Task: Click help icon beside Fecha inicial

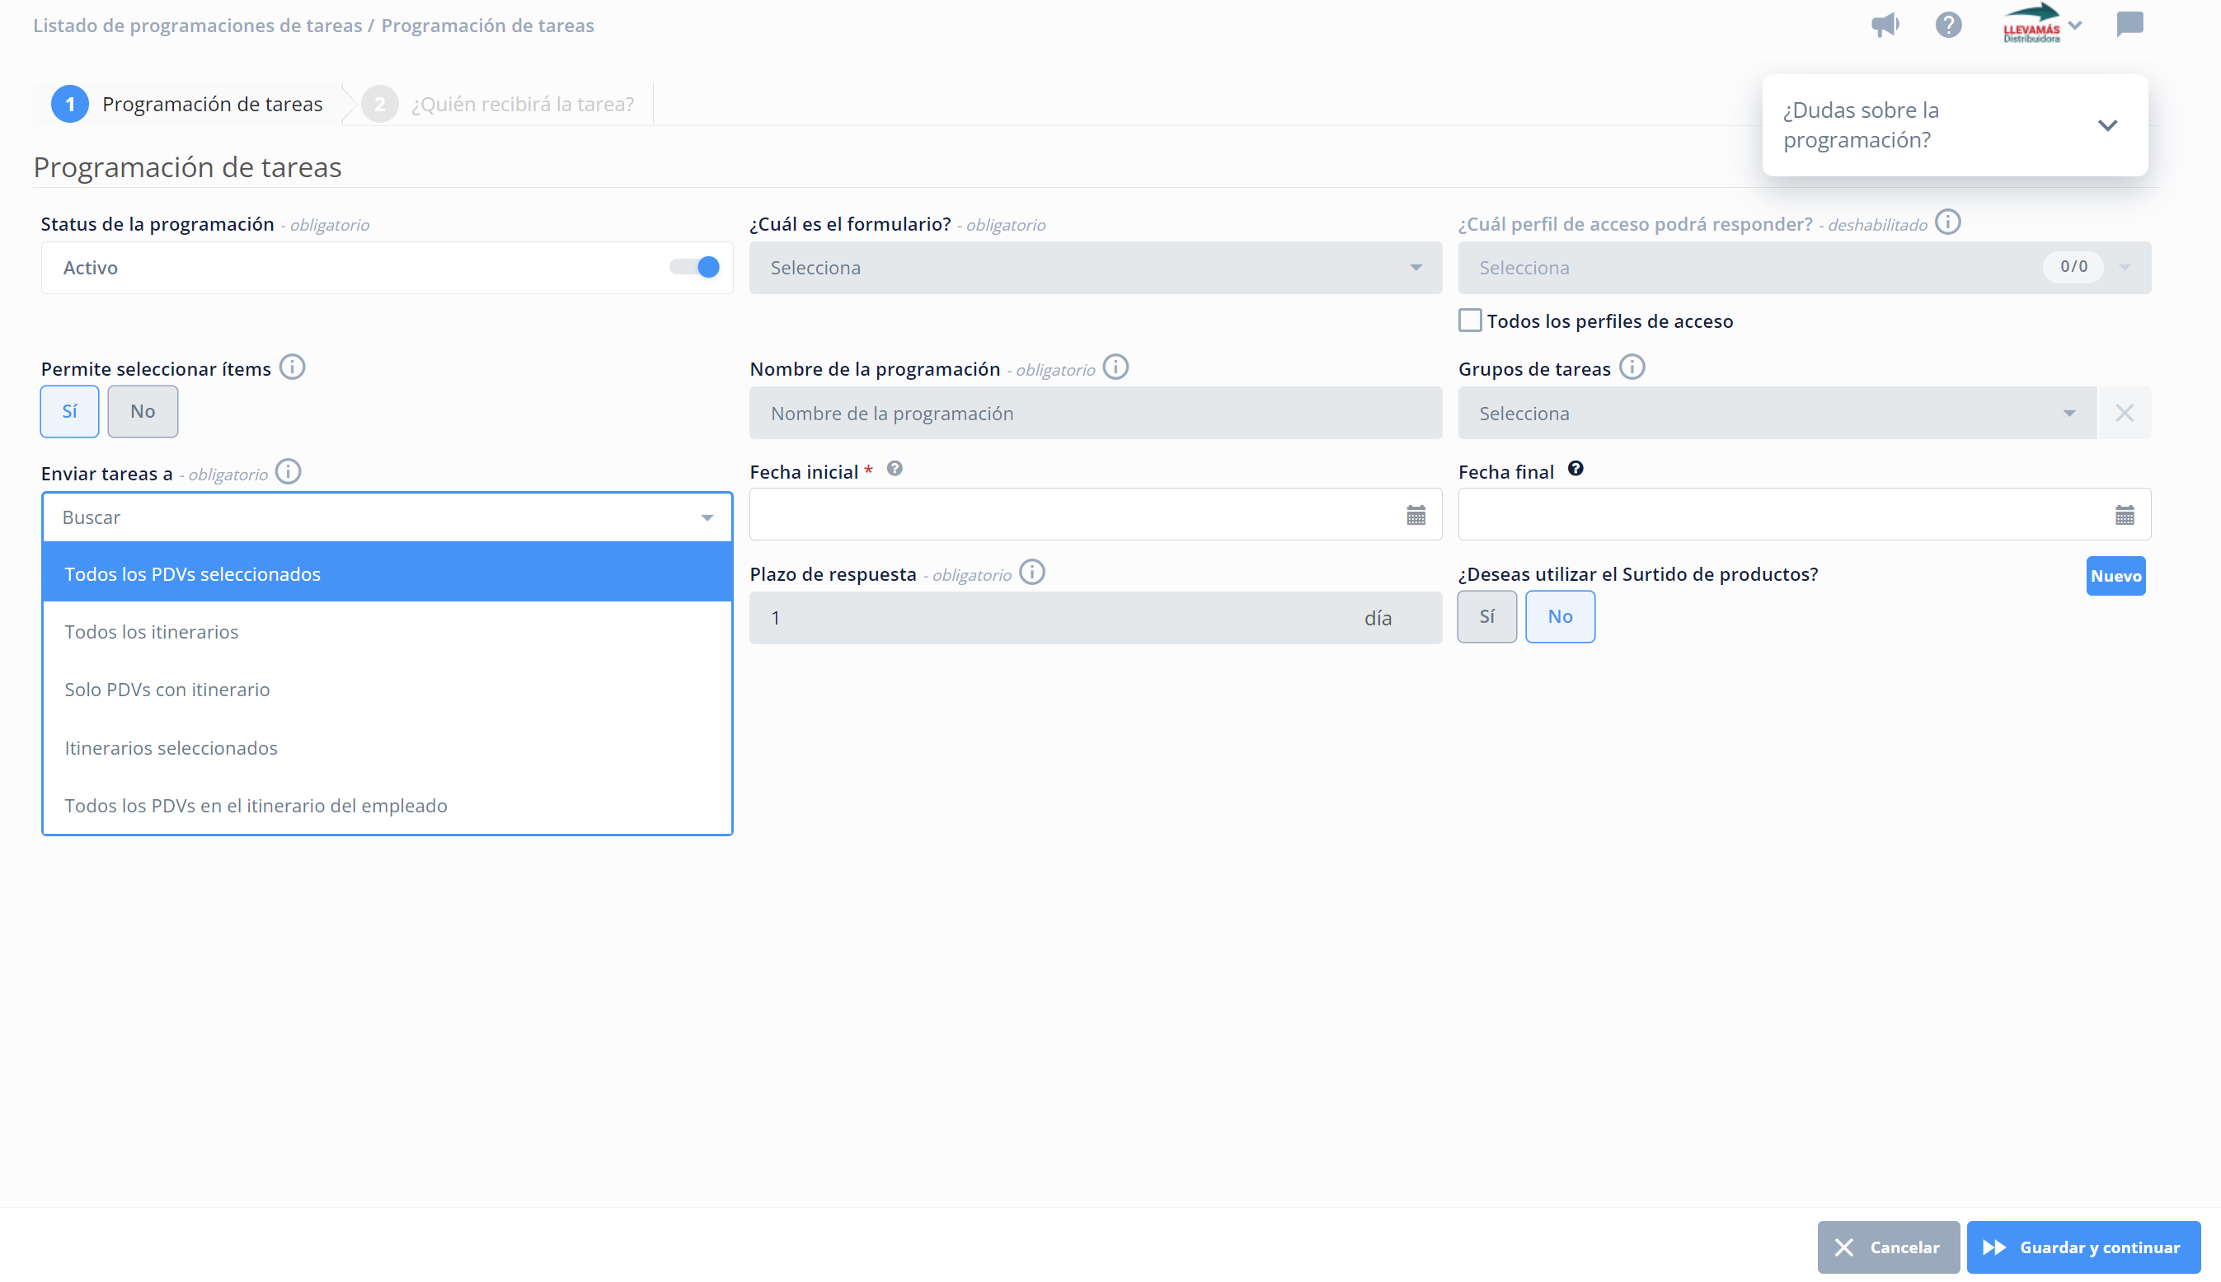Action: [895, 469]
